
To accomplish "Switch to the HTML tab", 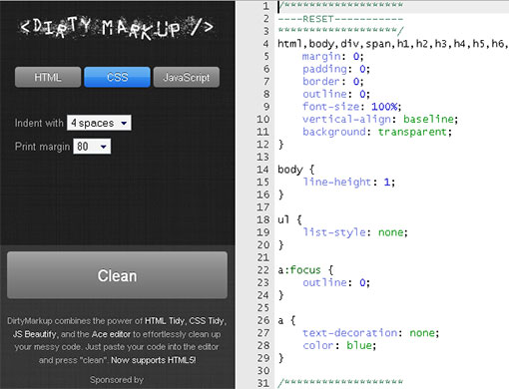I will tap(48, 77).
